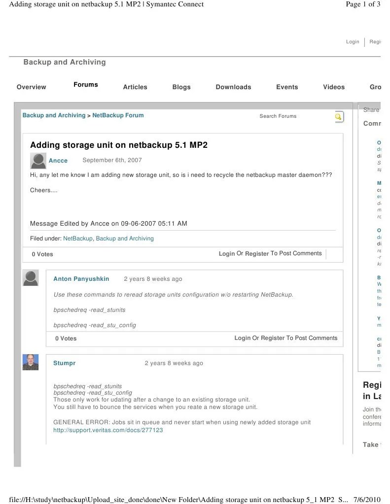The width and height of the screenshot is (390, 504).
Task: Click the Backup and Archiving site heading
Action: [65, 62]
